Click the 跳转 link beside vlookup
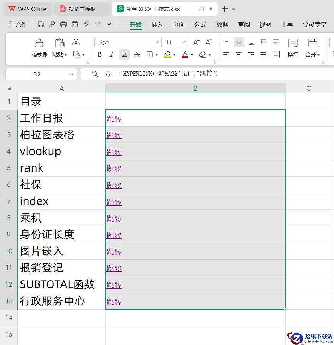This screenshot has height=345, width=334. click(114, 152)
